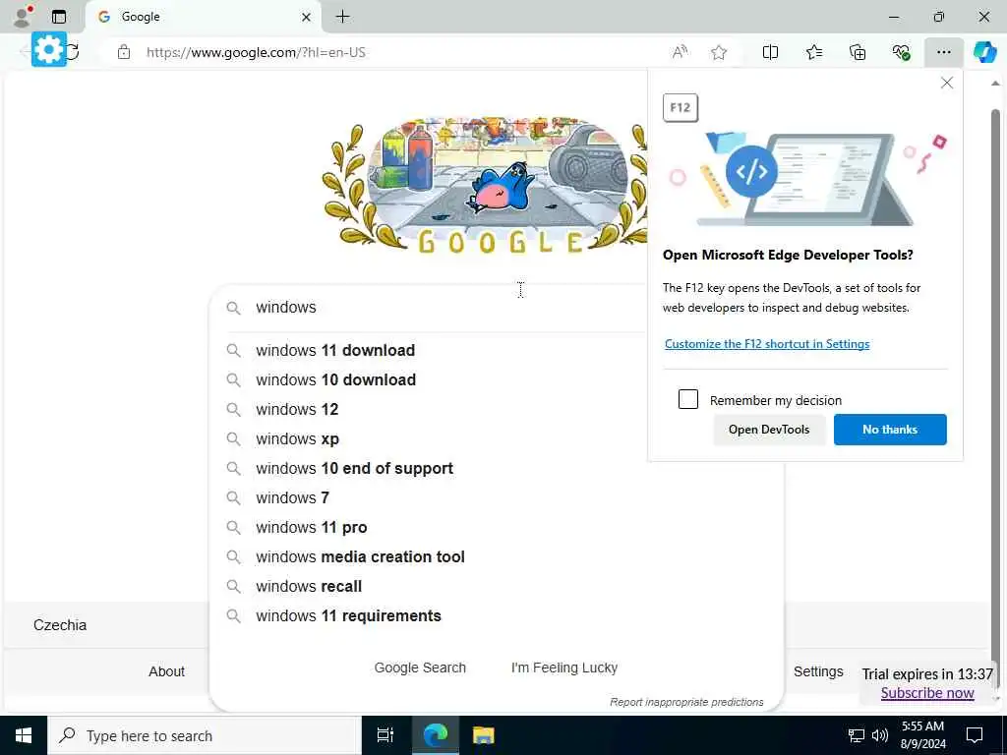Activate the Read aloud icon

coord(680,52)
